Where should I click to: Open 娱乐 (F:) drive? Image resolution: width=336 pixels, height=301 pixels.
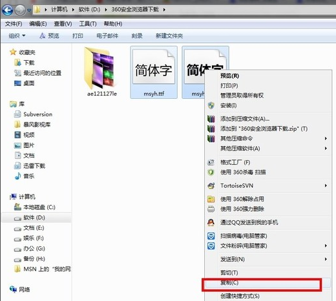pyautogui.click(x=29, y=238)
